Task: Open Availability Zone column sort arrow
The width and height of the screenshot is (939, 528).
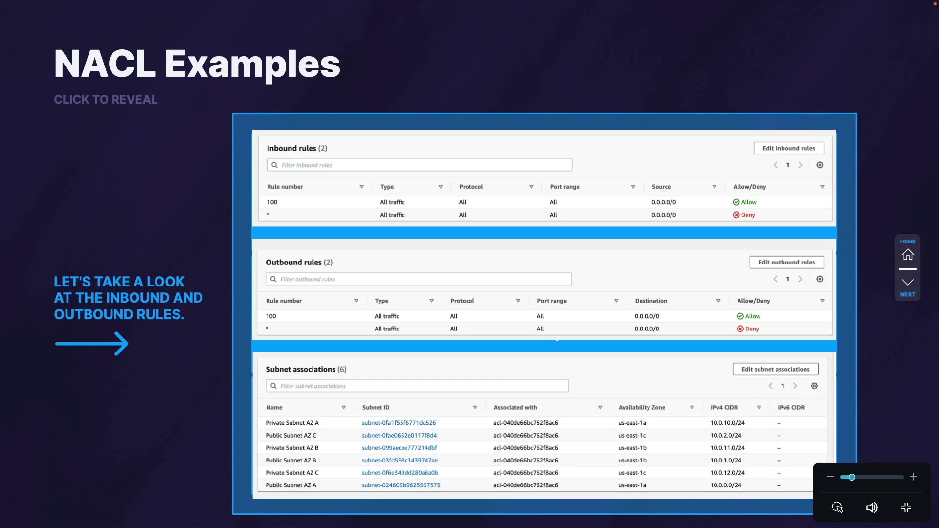Action: (x=692, y=408)
